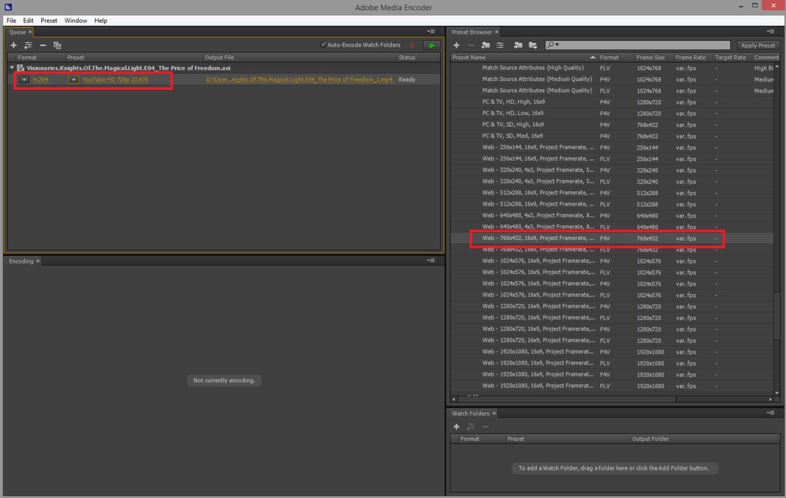This screenshot has width=786, height=498.
Task: Stop the queue with the red button
Action: [x=412, y=45]
